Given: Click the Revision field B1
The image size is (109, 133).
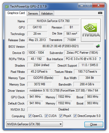Looking at the screenshot, I should 72,27.
